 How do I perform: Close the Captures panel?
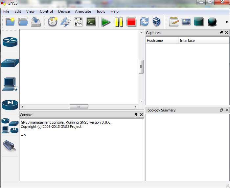click(227, 33)
